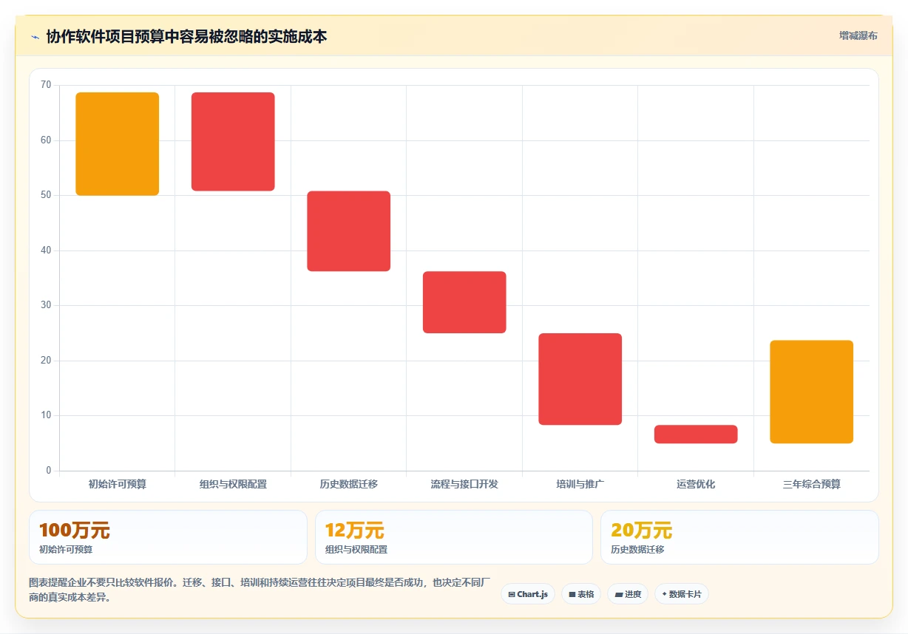Click x-axis label 培训与推广

(x=580, y=485)
